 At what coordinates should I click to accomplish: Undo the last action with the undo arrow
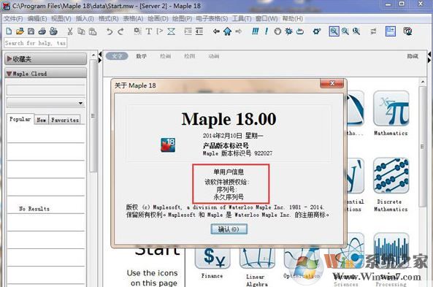(x=110, y=31)
